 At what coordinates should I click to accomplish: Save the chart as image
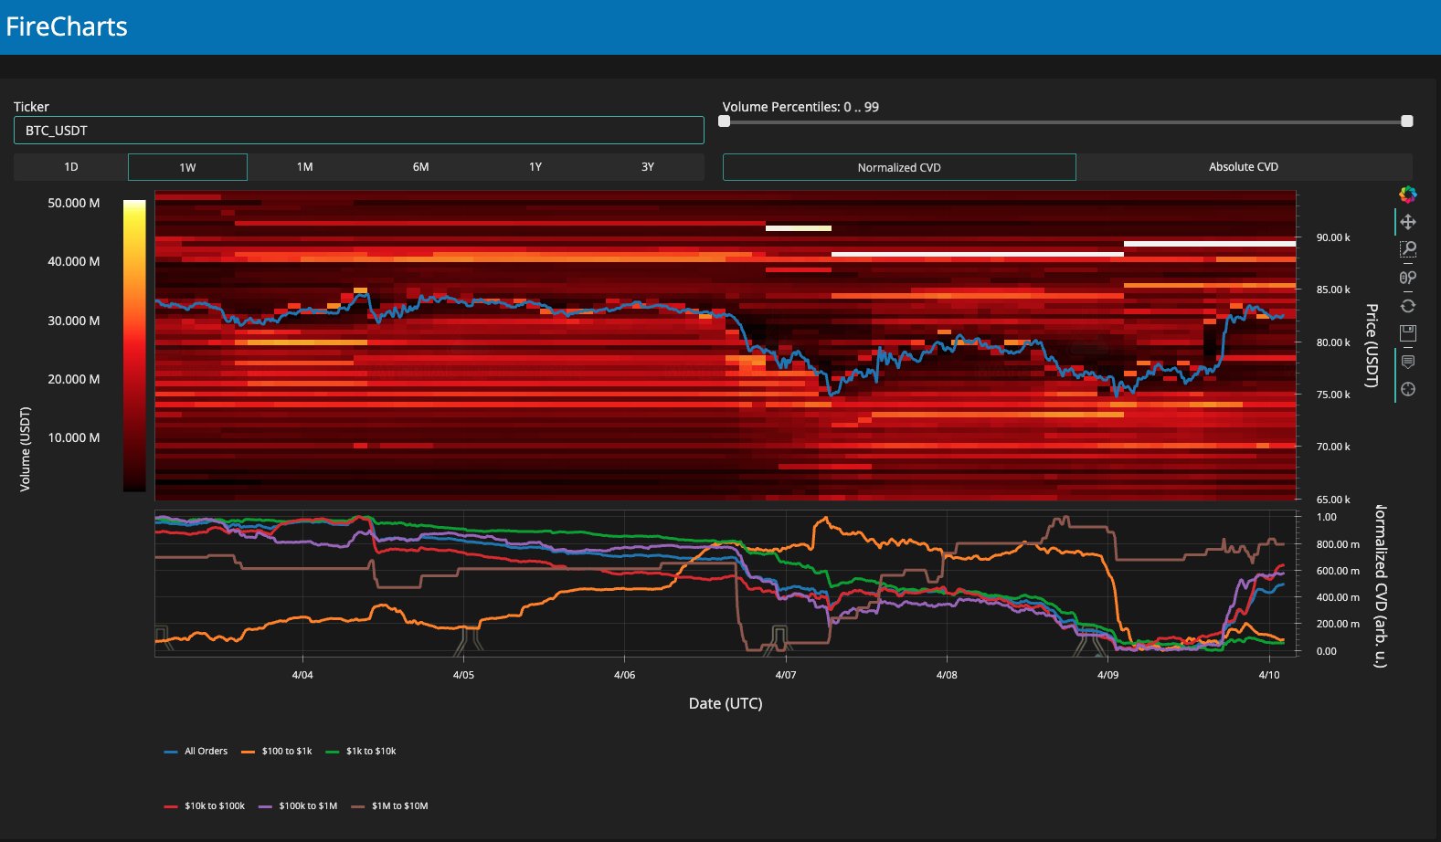1407,332
